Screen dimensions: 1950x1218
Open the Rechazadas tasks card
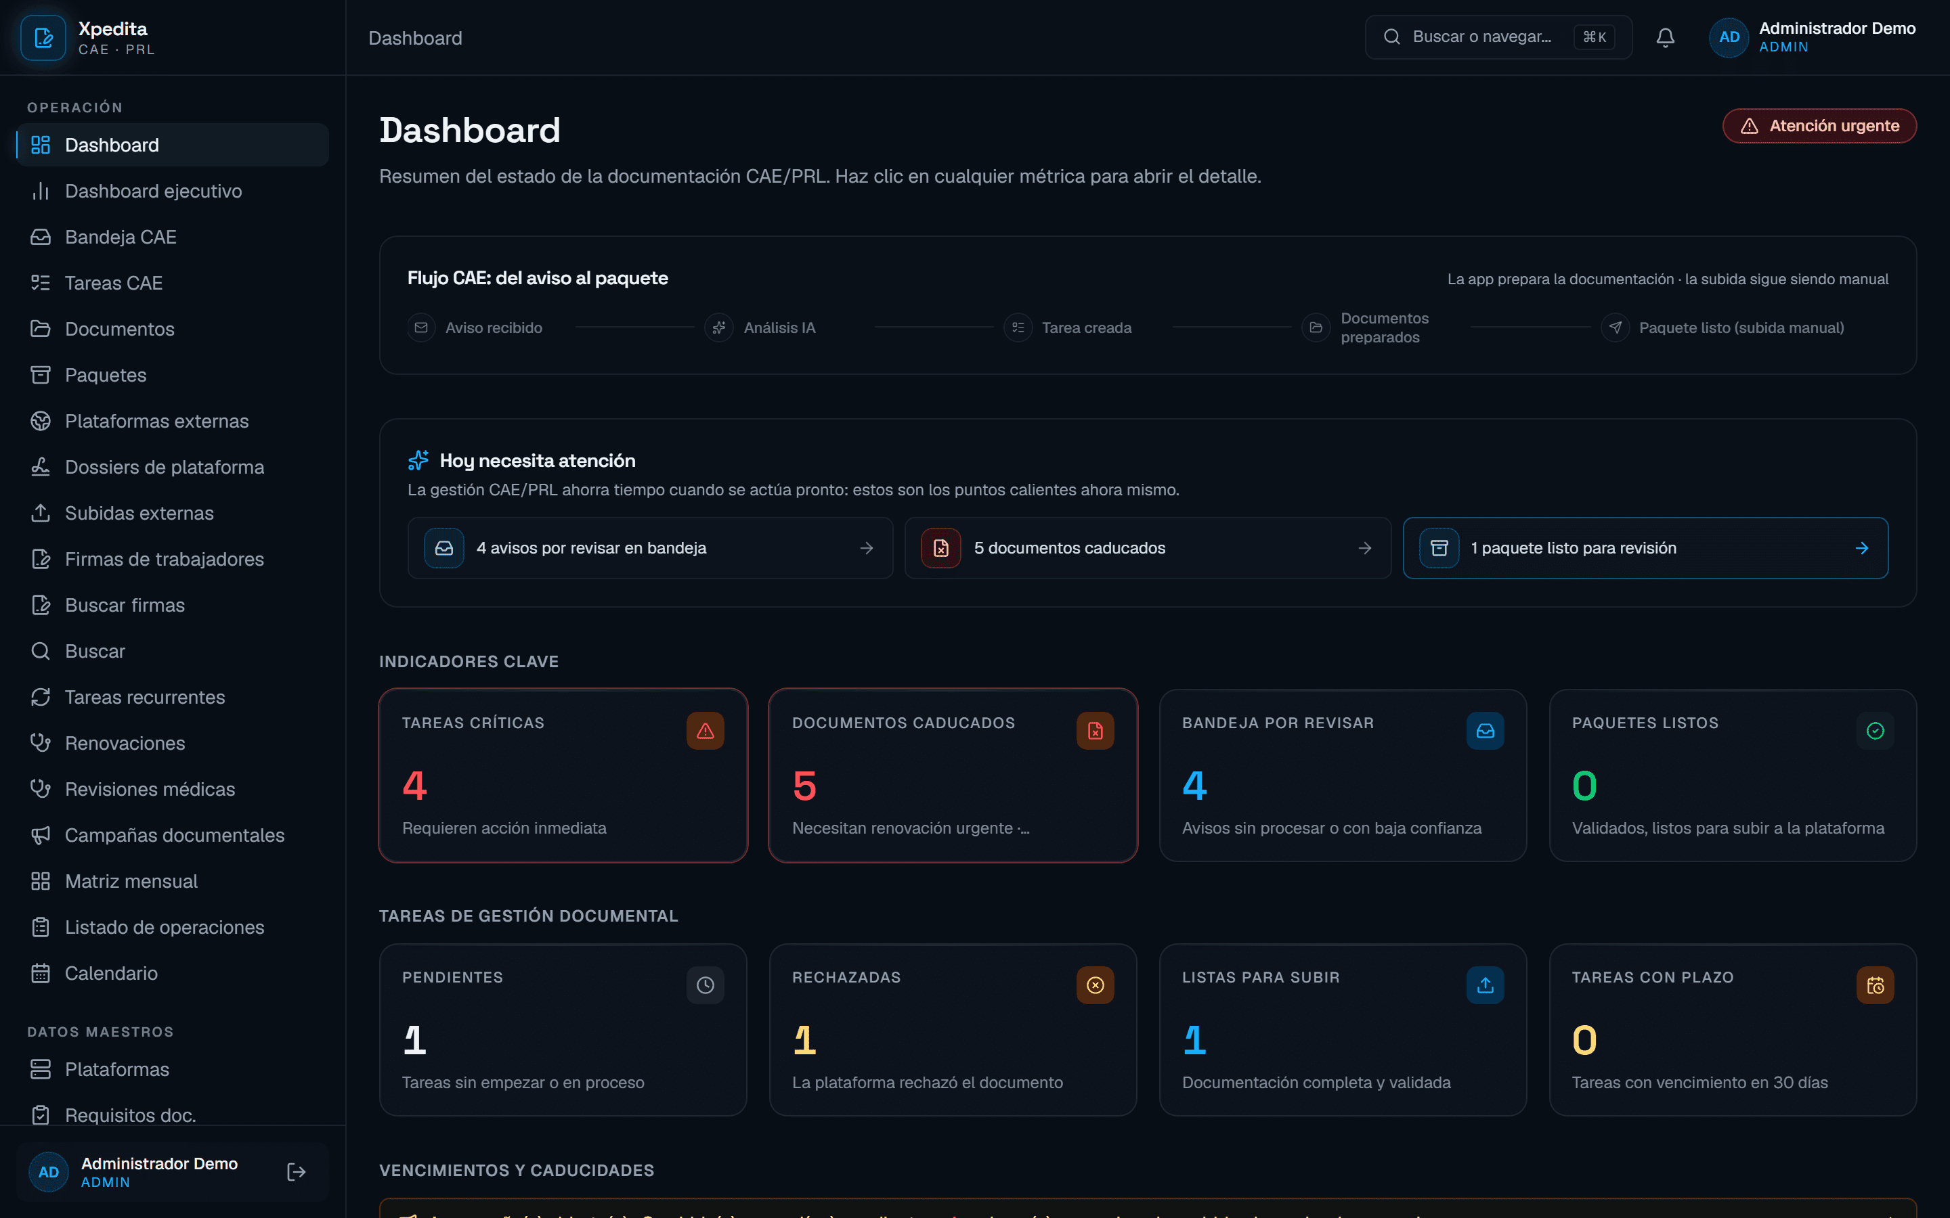click(x=953, y=1031)
